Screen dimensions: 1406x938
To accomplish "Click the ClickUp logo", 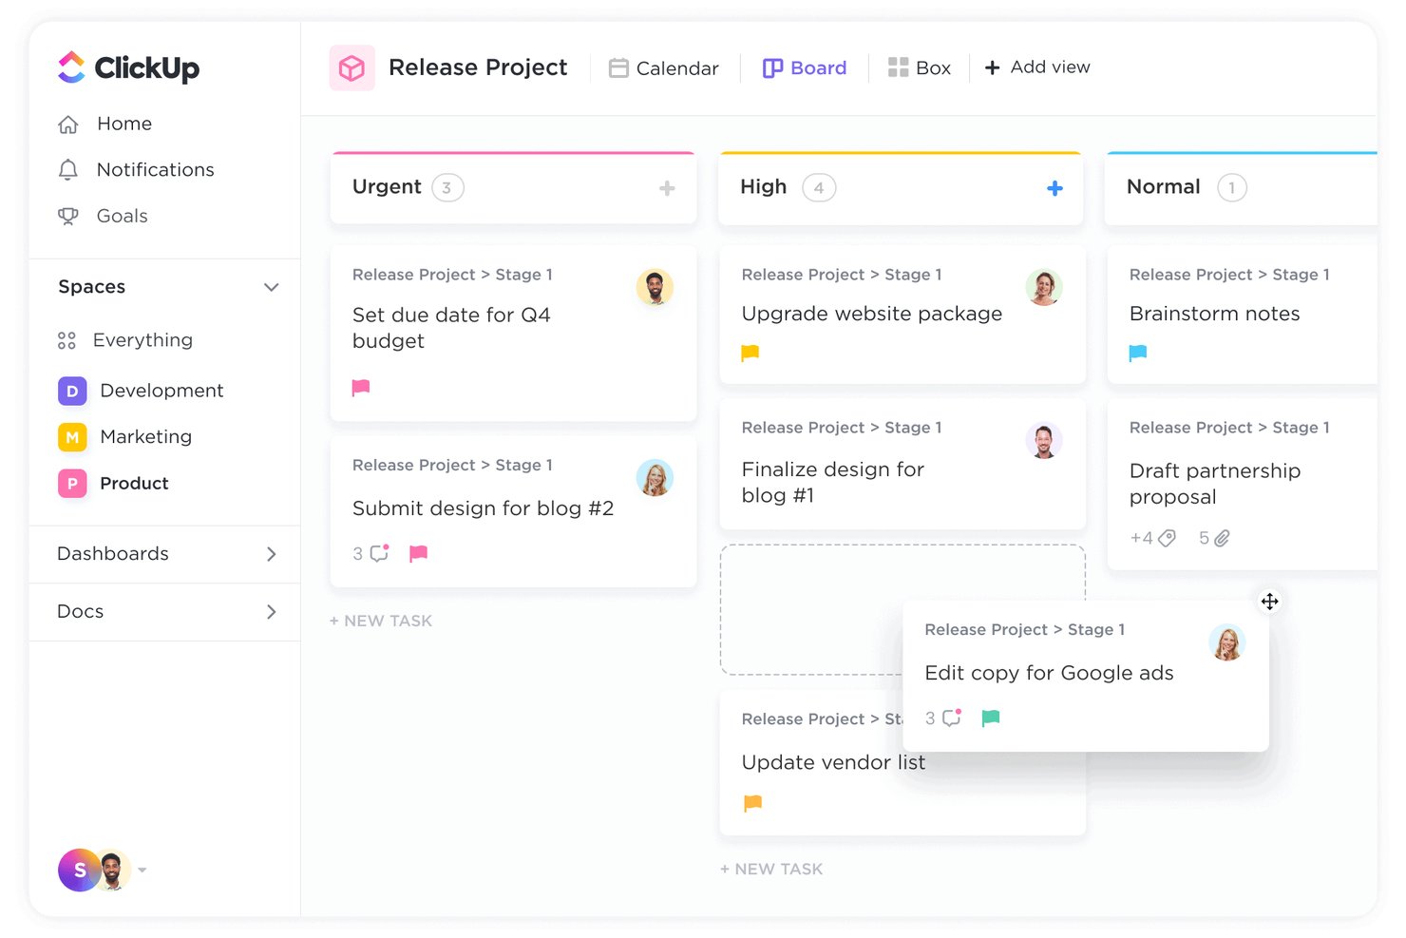I will [128, 67].
